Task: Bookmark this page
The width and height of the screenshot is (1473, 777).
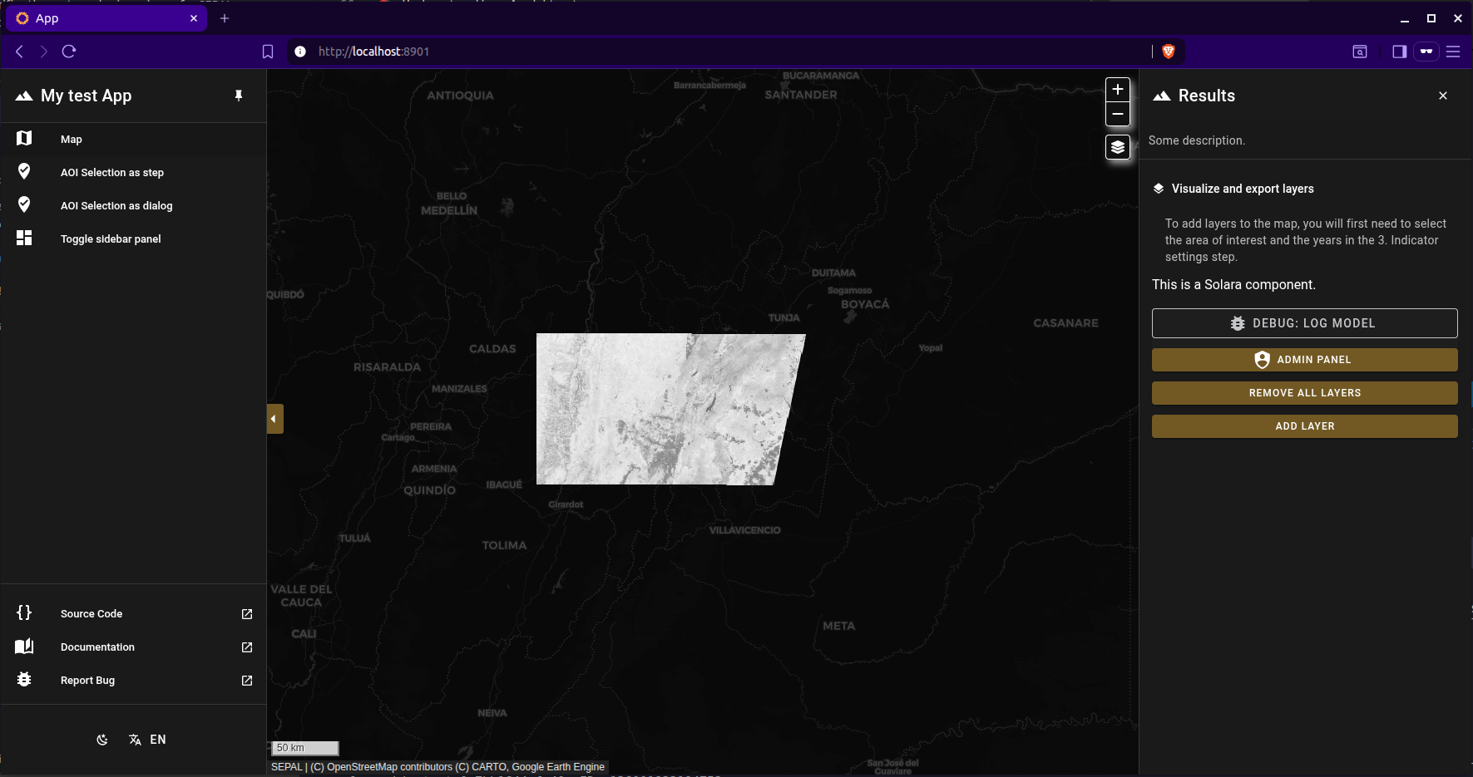Action: (x=268, y=52)
